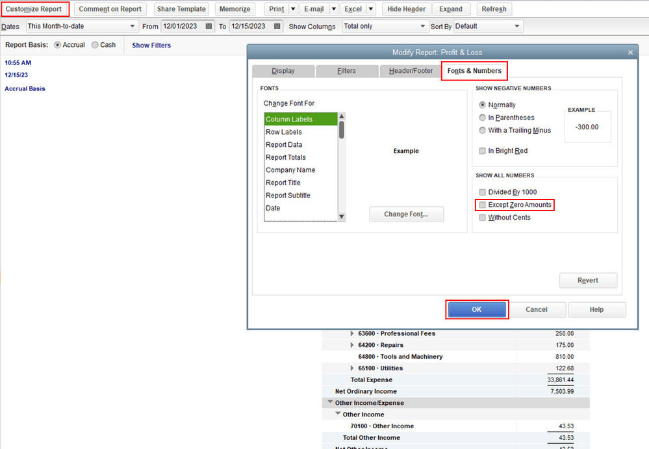Select the Cash report basis
This screenshot has width=649, height=449.
pyautogui.click(x=95, y=45)
